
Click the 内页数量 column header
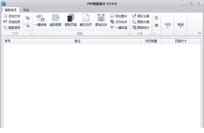[151, 41]
